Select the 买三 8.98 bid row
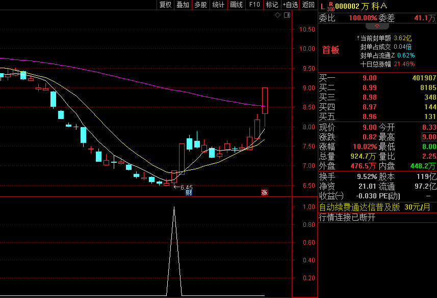This screenshot has height=298, width=437. (x=377, y=97)
